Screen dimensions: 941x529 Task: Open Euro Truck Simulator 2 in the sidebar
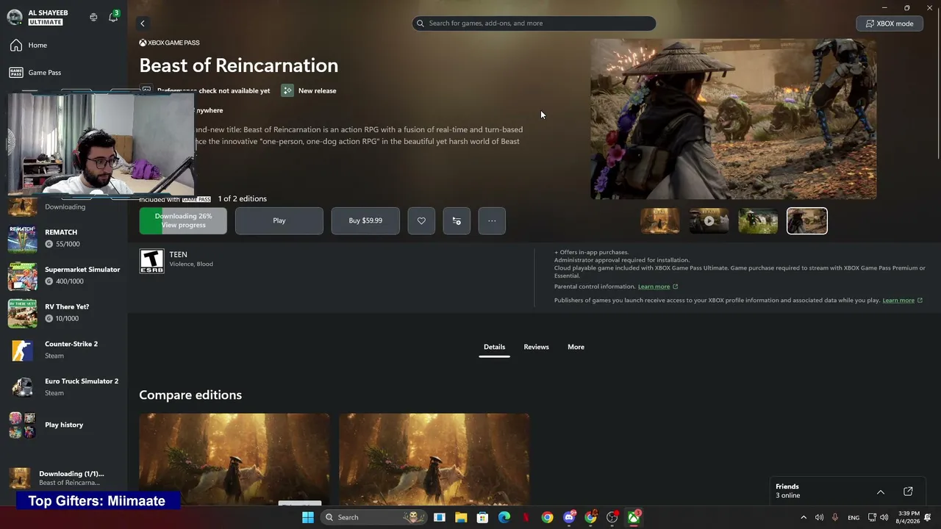63,387
